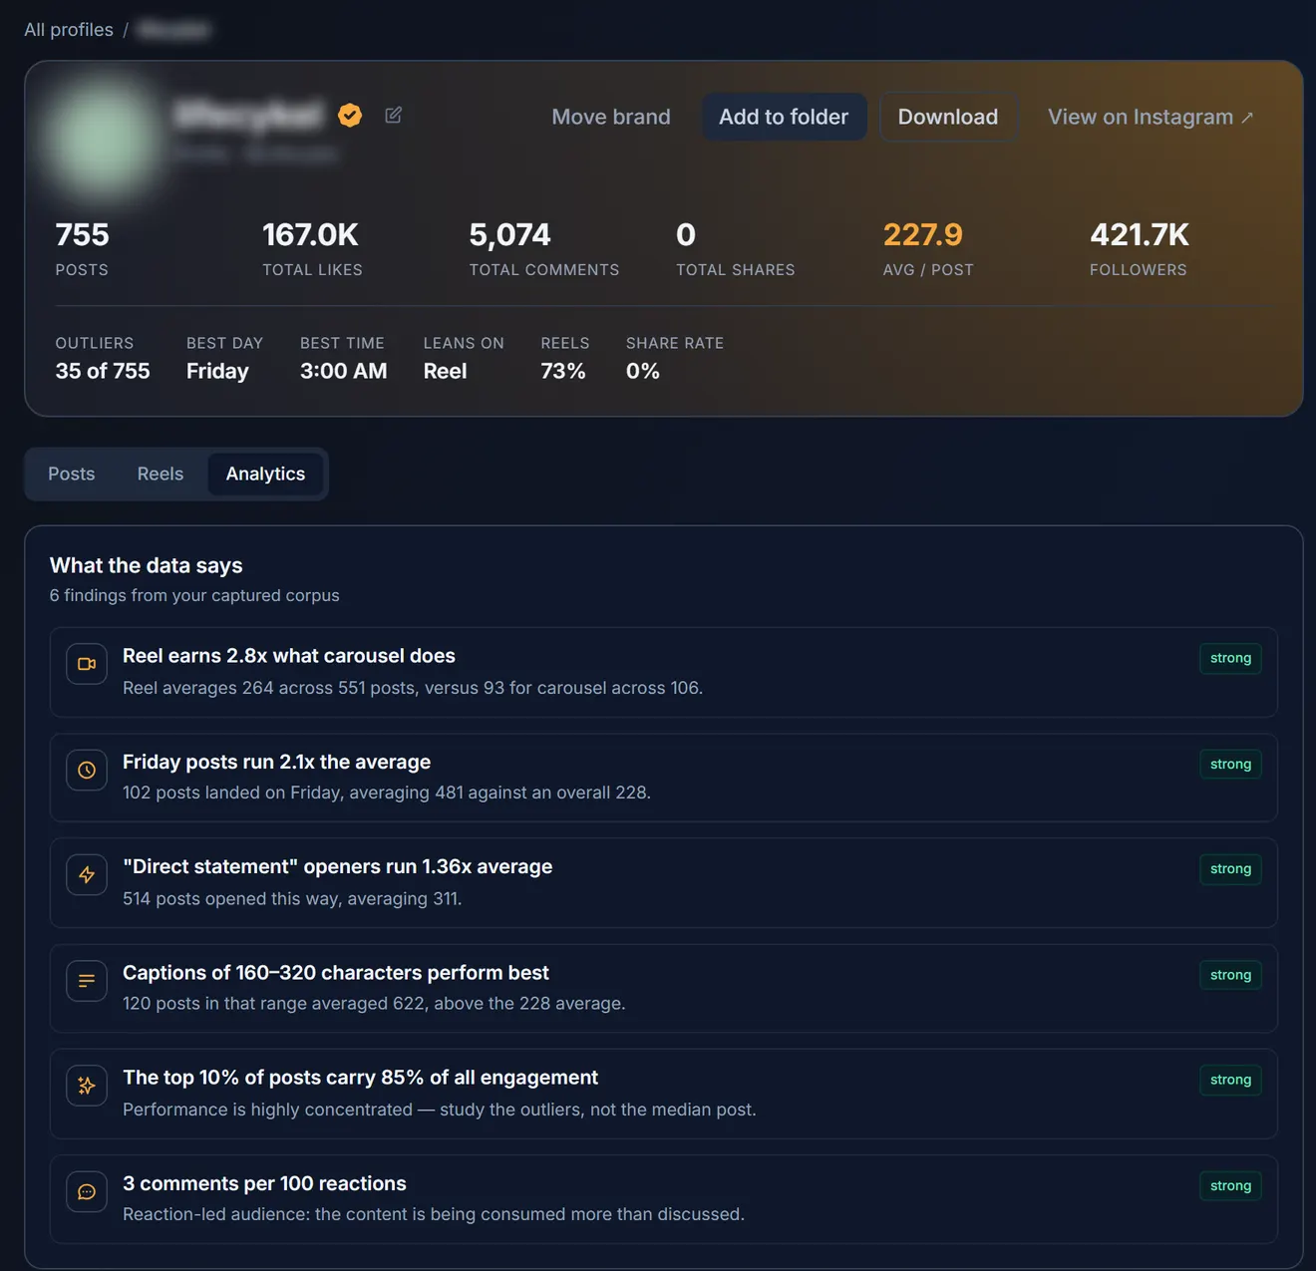
Task: Open View on Instagram link
Action: coord(1151,117)
